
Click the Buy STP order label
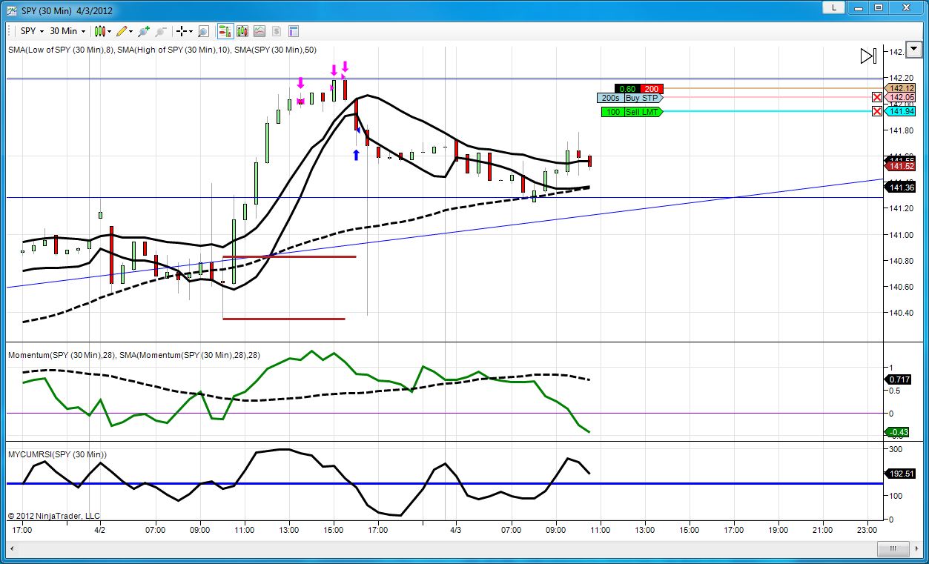[x=643, y=97]
